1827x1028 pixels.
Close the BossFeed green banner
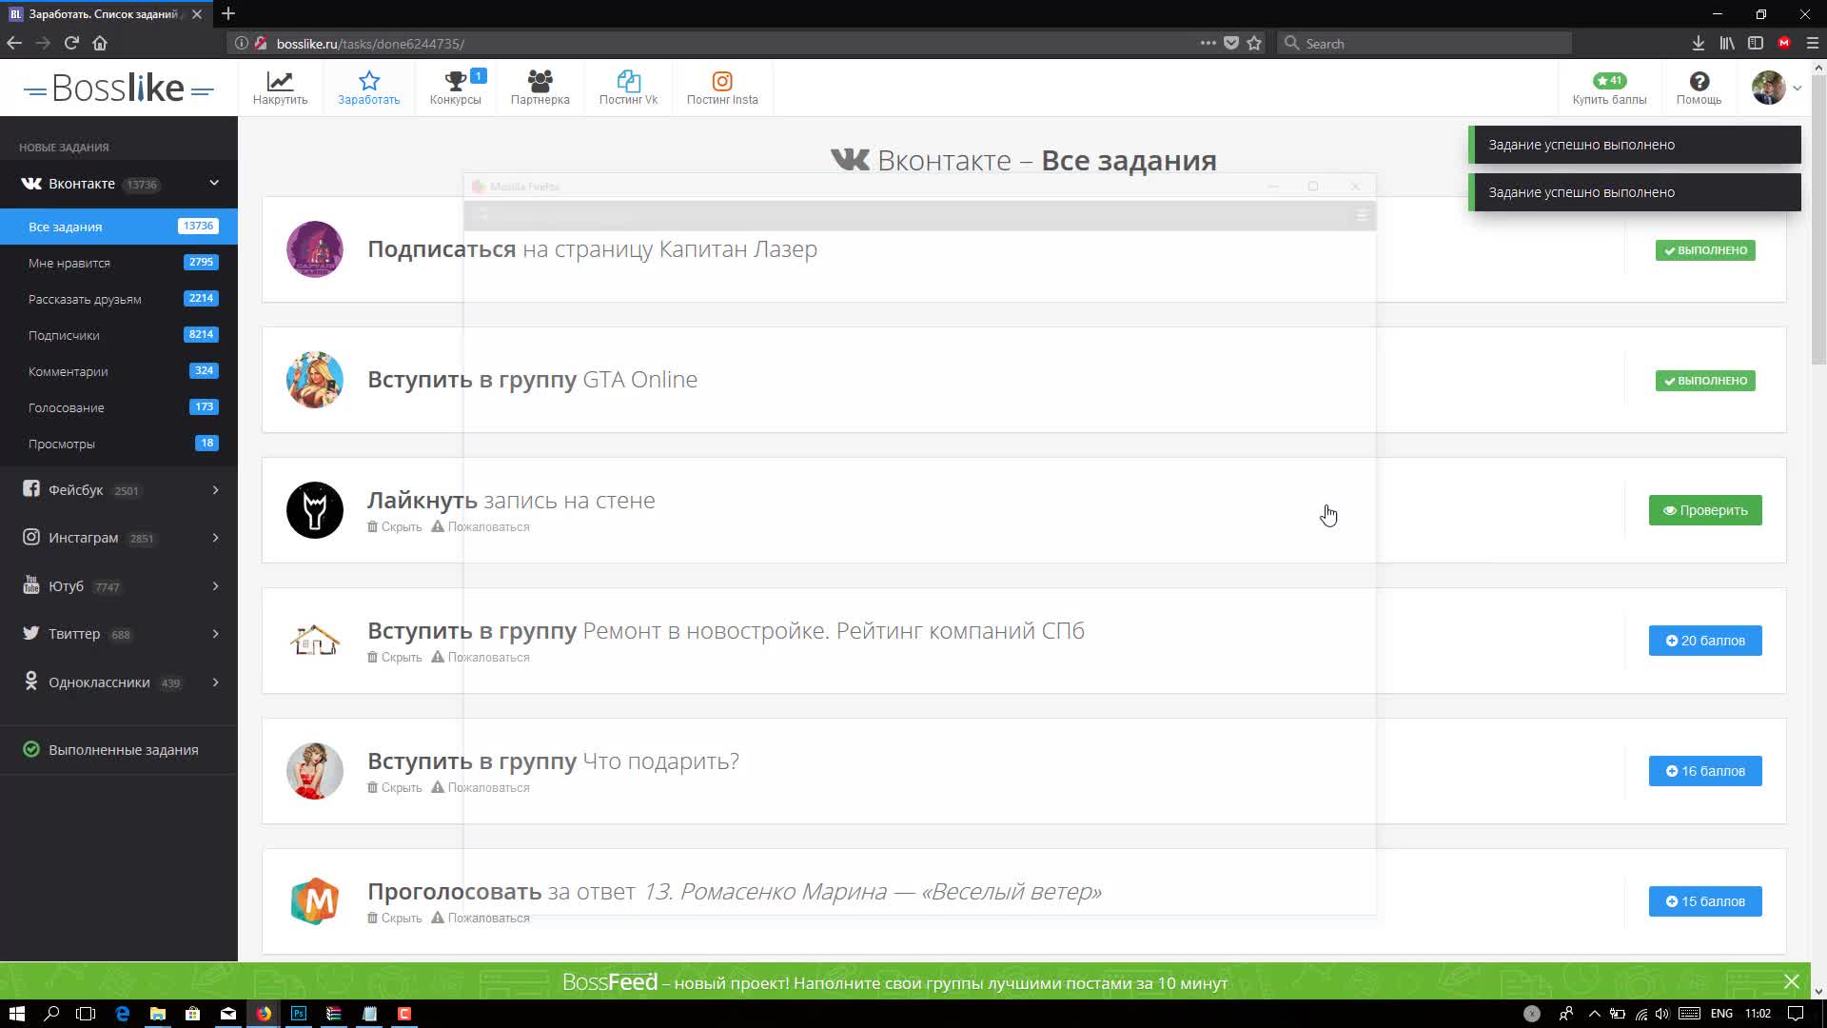1792,981
